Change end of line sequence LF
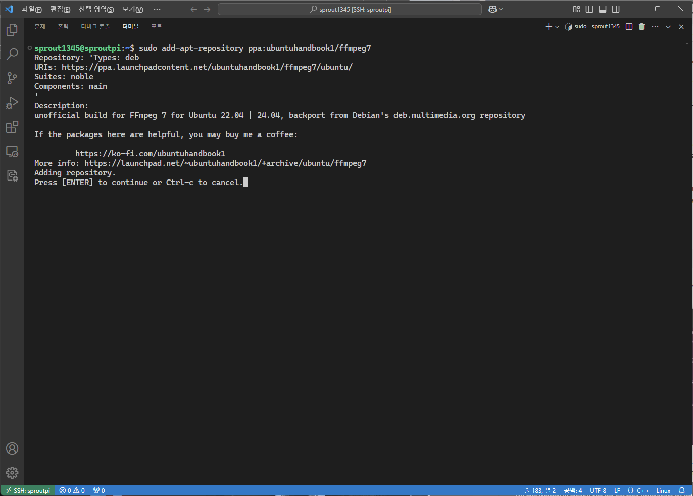The width and height of the screenshot is (693, 496). click(617, 490)
